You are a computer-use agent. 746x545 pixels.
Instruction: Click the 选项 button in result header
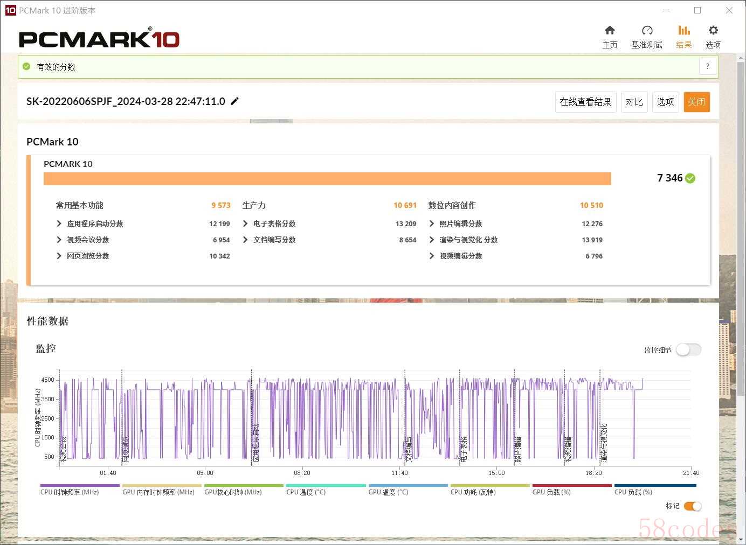665,102
